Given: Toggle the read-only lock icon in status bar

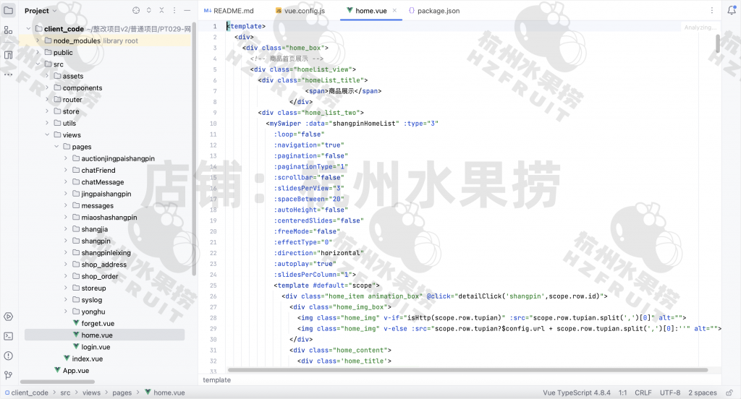Looking at the screenshot, I should (x=729, y=392).
